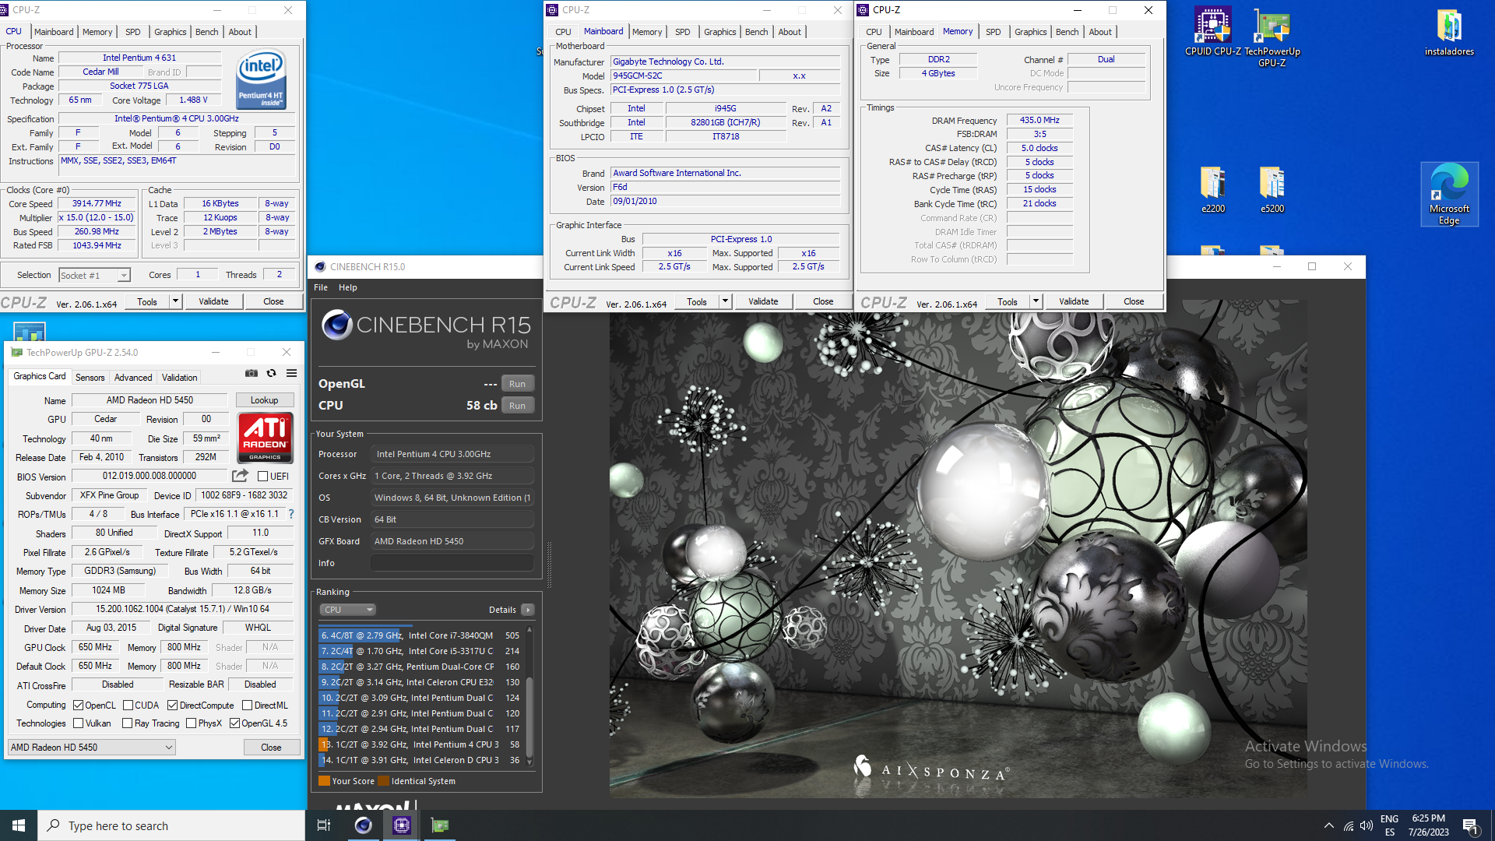Run the OpenGL benchmark
This screenshot has height=841, width=1495.
coord(517,384)
